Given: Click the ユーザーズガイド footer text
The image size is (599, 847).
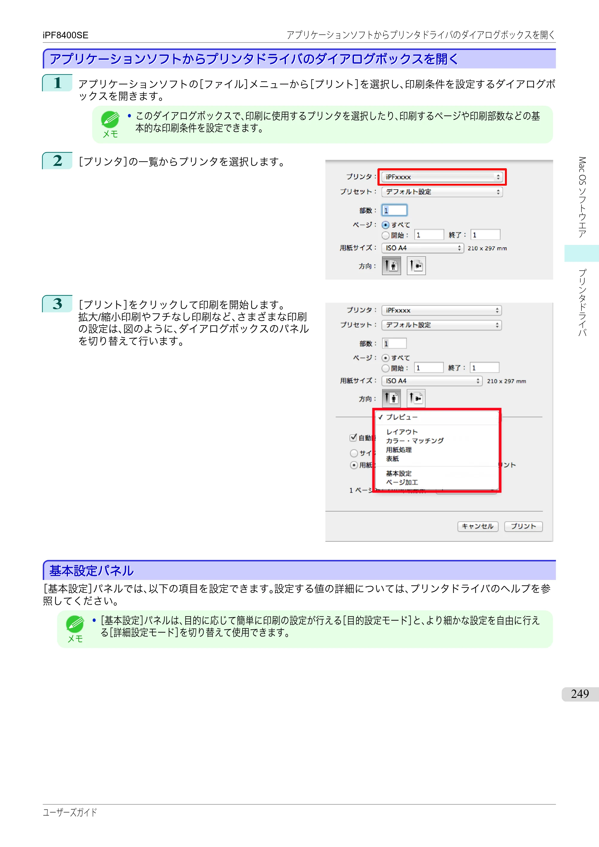Looking at the screenshot, I should [x=70, y=812].
